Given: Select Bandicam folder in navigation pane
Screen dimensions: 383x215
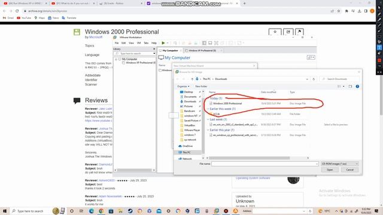Looking at the screenshot, I should [189, 111].
